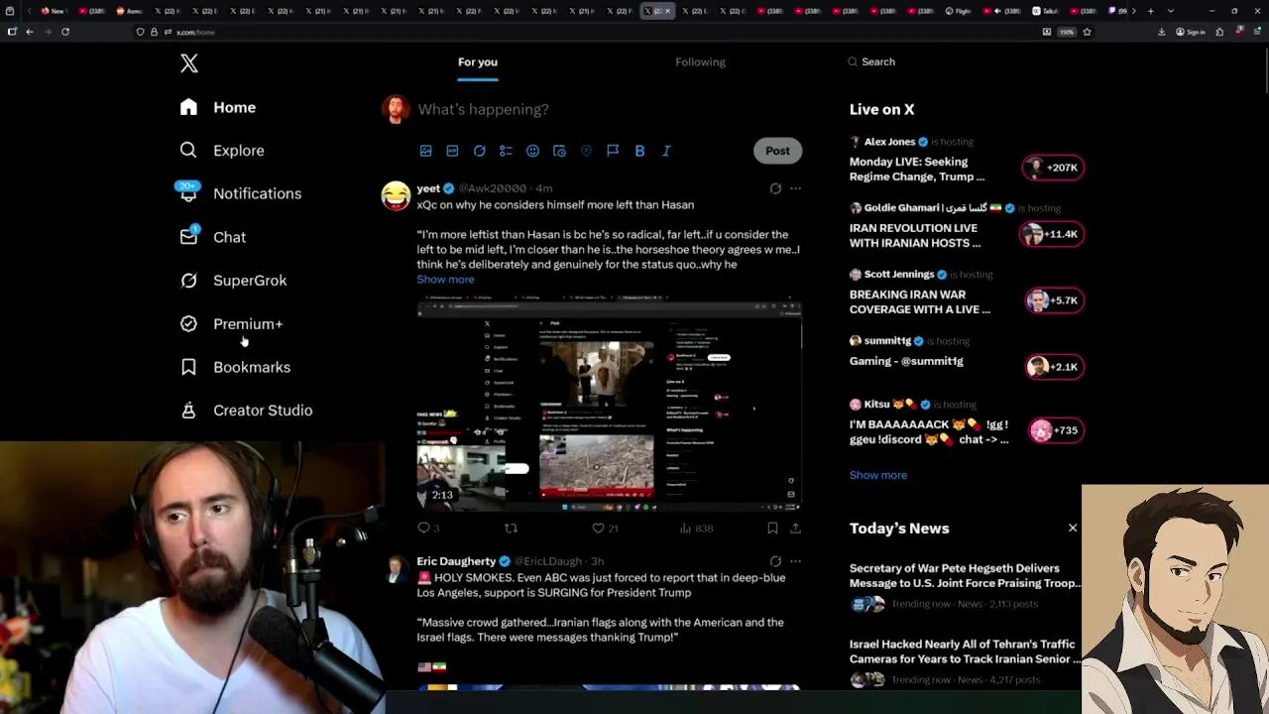This screenshot has height=714, width=1269.
Task: Reload the page in browser toolbar
Action: point(65,32)
